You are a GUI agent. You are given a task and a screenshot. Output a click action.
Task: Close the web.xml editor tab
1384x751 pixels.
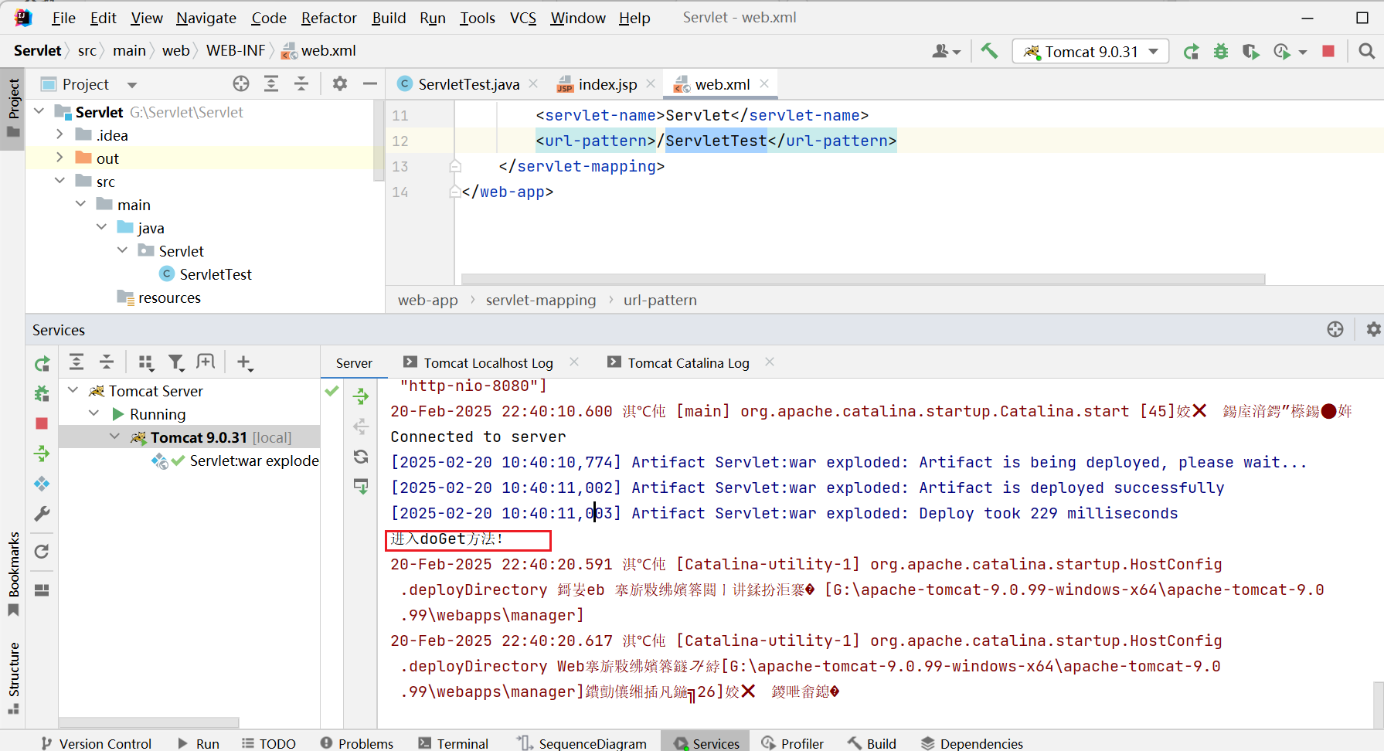click(764, 83)
